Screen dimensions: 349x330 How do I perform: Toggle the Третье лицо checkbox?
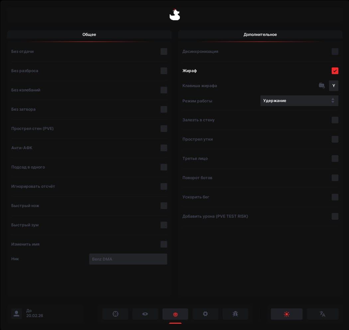pyautogui.click(x=335, y=159)
